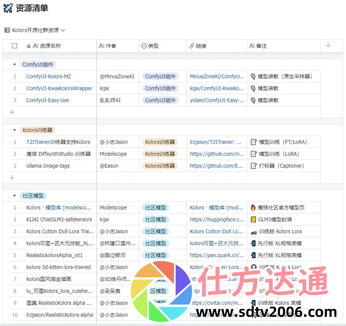Select the 资源名称 column header
This screenshot has height=326, width=346.
click(50, 46)
